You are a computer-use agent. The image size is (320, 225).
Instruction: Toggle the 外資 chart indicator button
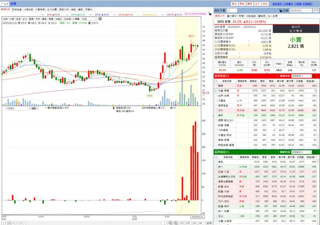(x=12, y=19)
